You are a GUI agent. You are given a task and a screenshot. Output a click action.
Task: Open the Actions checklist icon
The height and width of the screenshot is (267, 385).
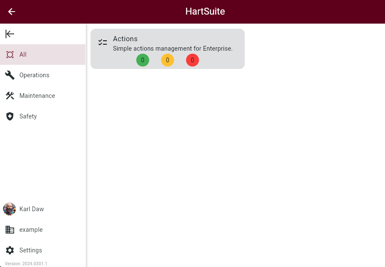click(102, 42)
